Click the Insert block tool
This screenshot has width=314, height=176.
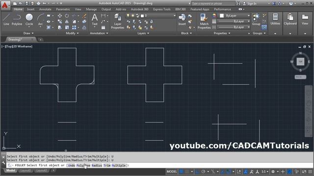click(x=182, y=20)
